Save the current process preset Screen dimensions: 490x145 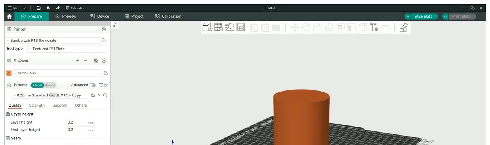click(93, 95)
